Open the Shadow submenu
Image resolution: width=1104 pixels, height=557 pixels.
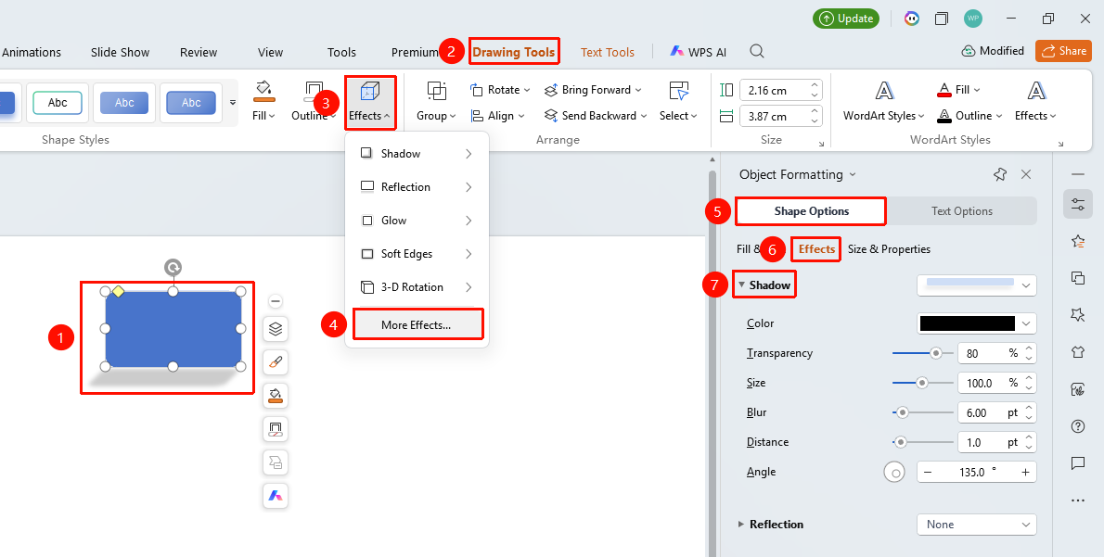pos(417,154)
